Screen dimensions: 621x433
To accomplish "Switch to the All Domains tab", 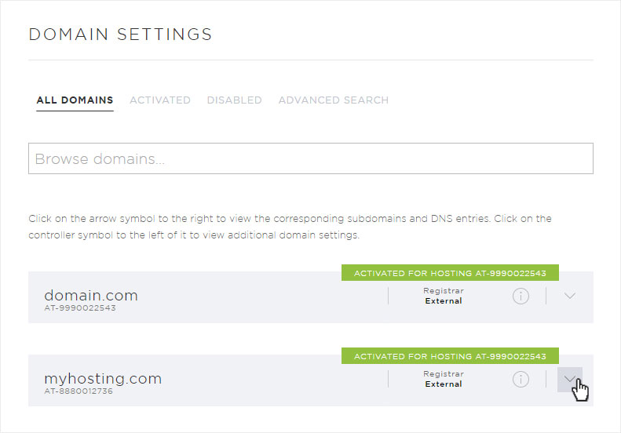I will 75,100.
